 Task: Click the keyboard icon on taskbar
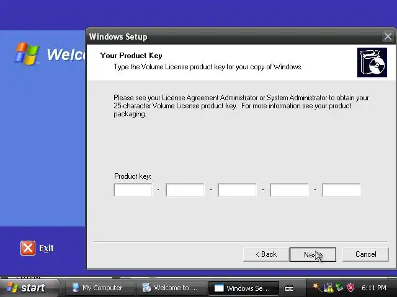coord(289,288)
